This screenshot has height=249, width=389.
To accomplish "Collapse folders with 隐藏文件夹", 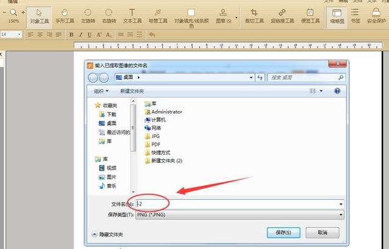I will (108, 234).
